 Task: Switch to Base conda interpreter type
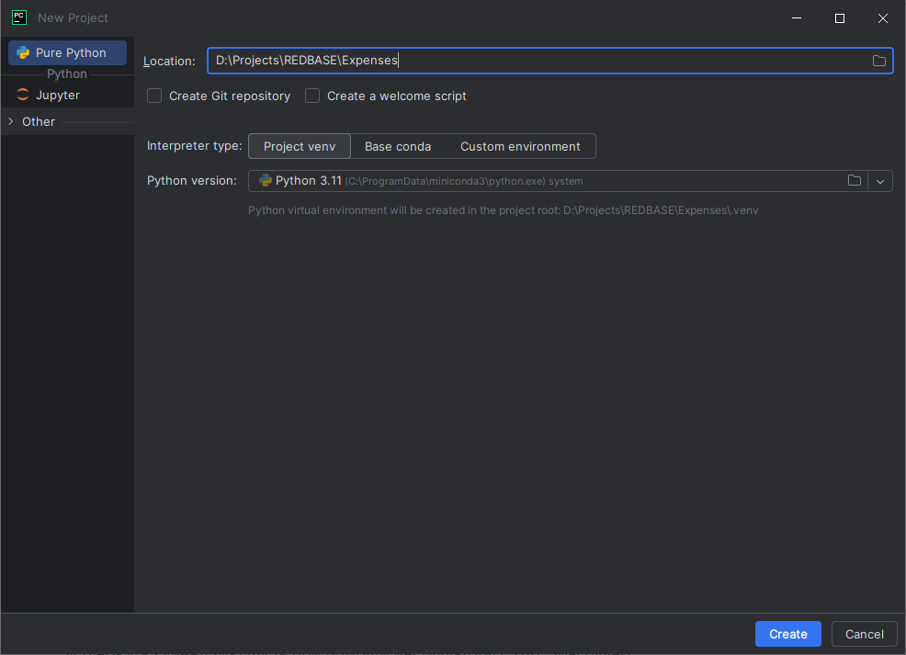[x=398, y=146]
